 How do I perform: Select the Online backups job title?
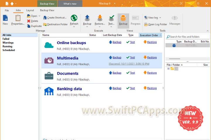(72, 43)
